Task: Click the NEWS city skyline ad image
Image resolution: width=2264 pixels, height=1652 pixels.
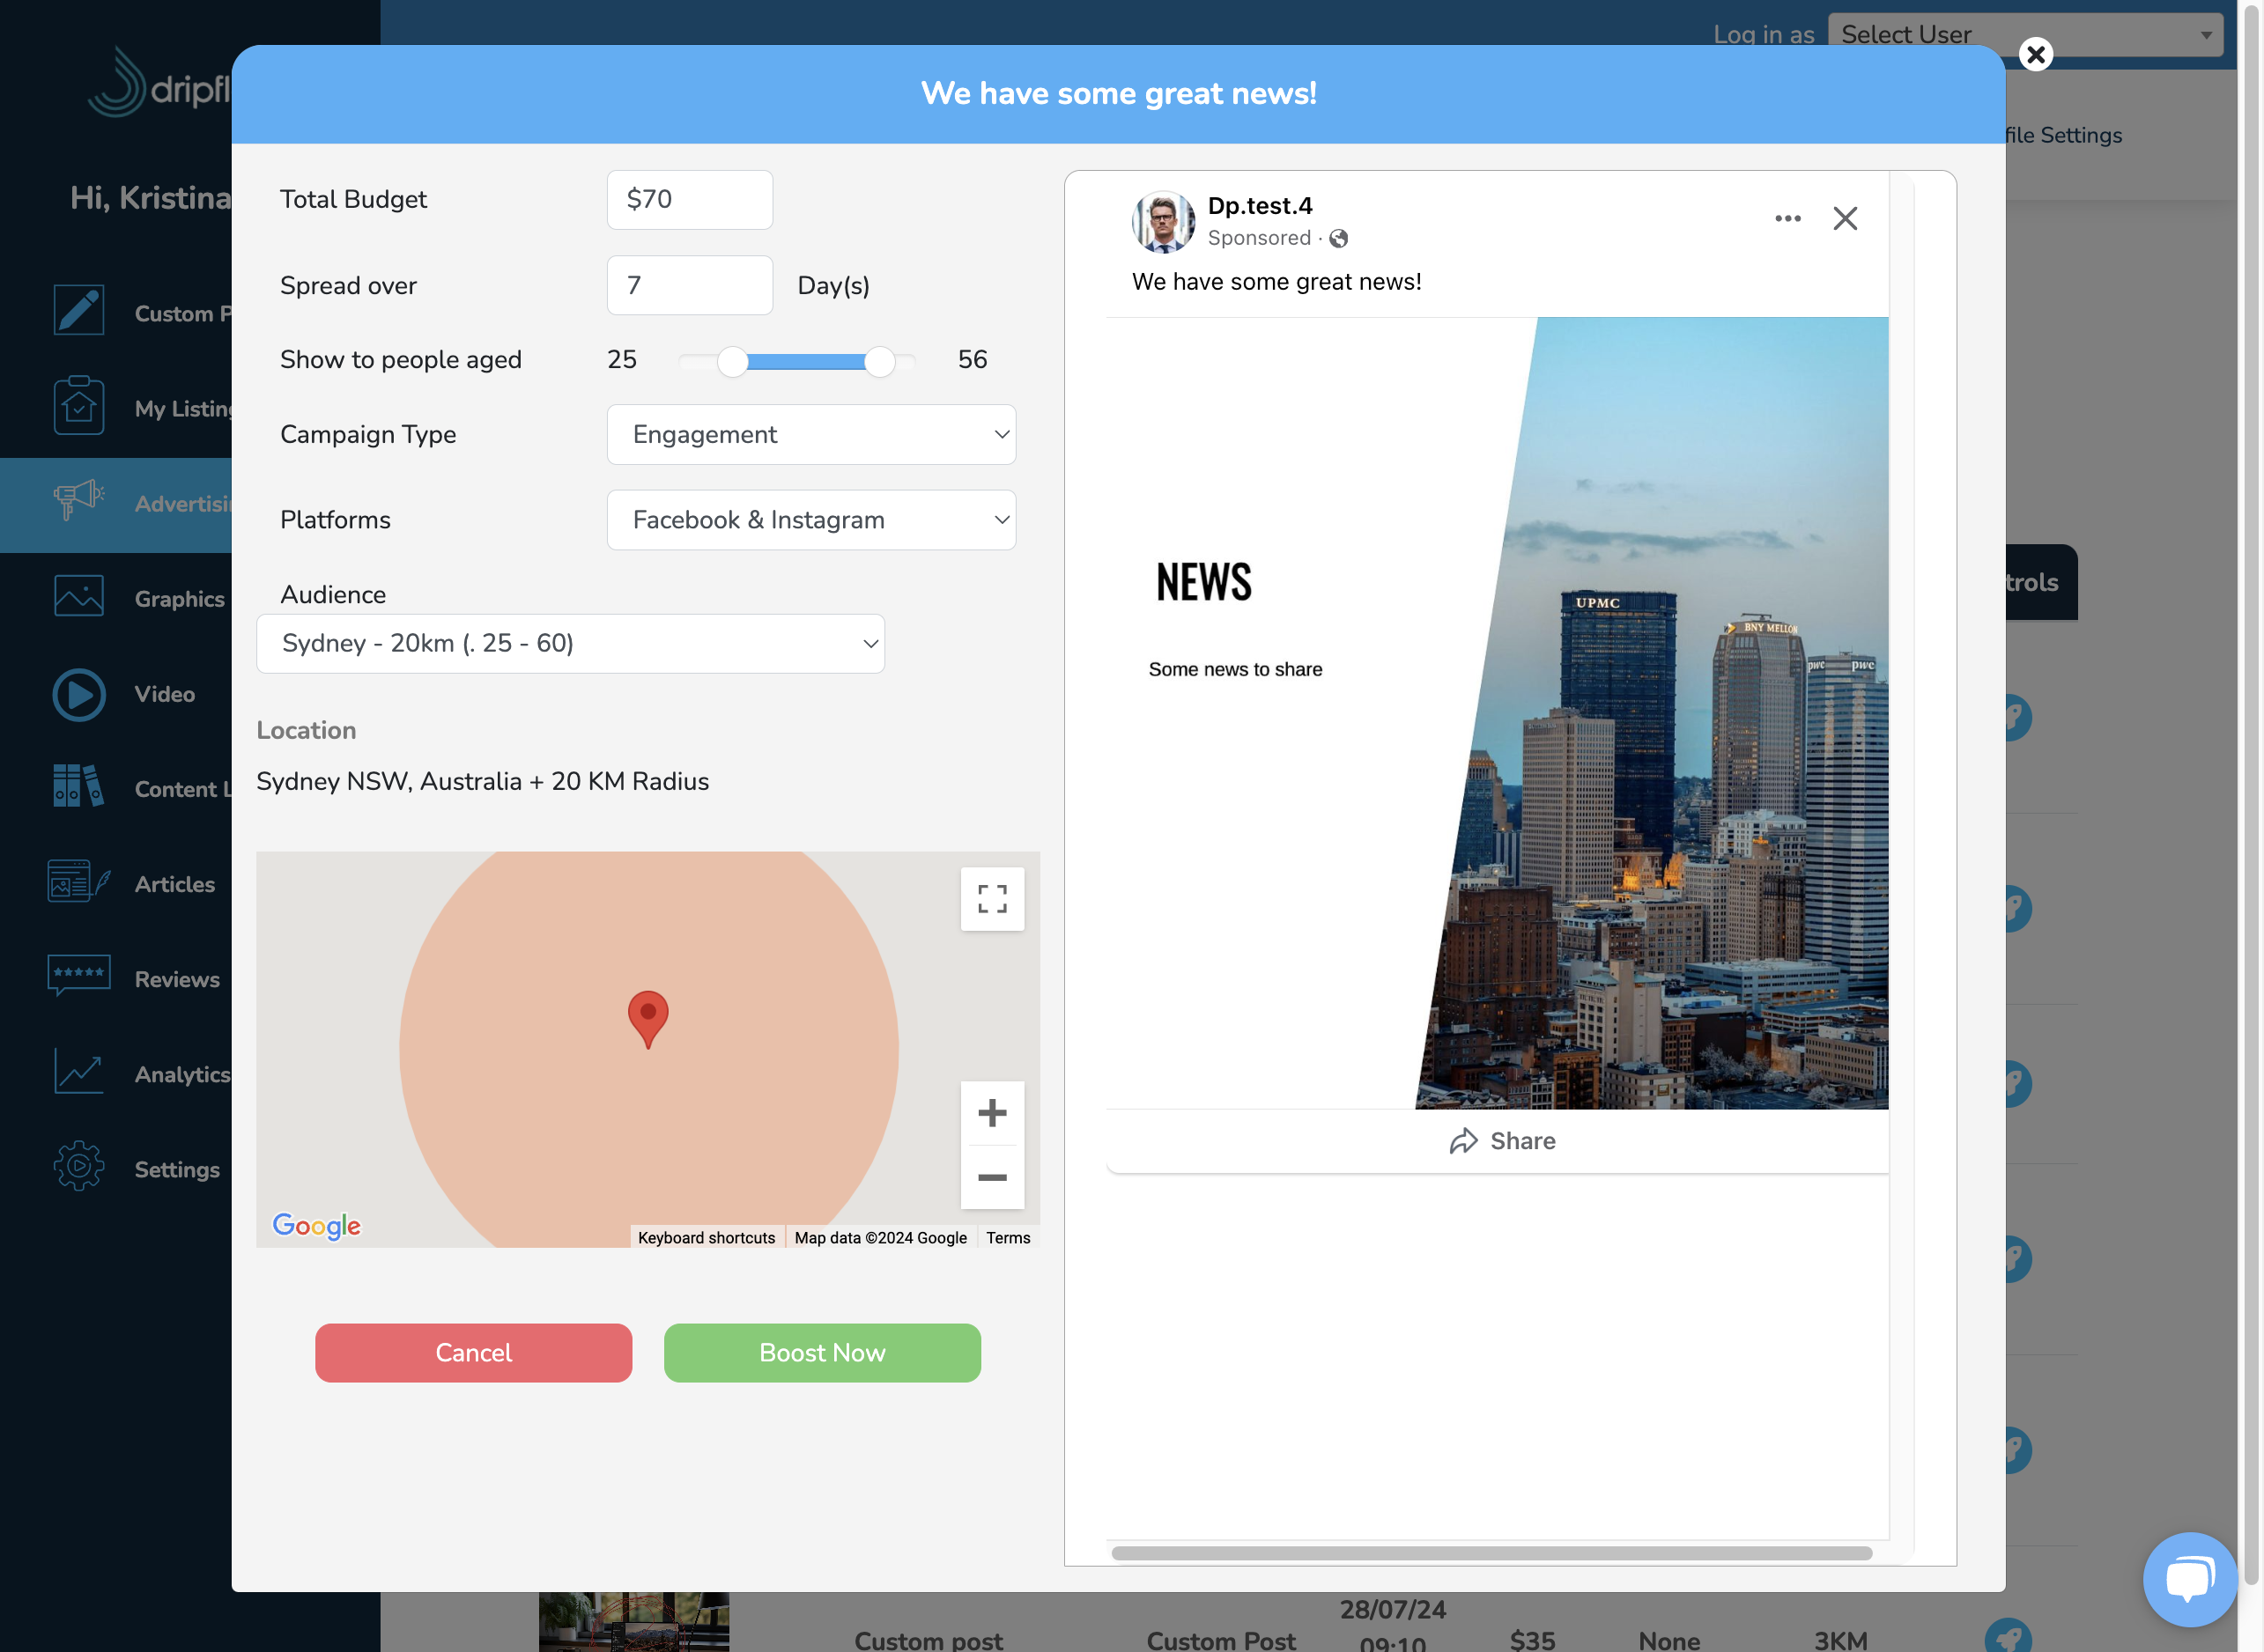Action: [1497, 713]
